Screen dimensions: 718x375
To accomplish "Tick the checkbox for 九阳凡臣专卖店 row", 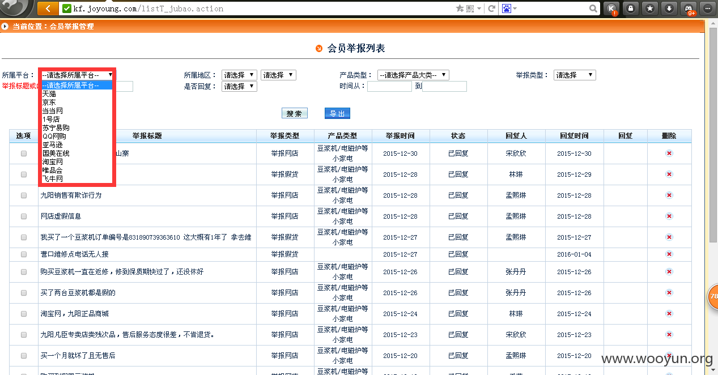I will click(24, 335).
